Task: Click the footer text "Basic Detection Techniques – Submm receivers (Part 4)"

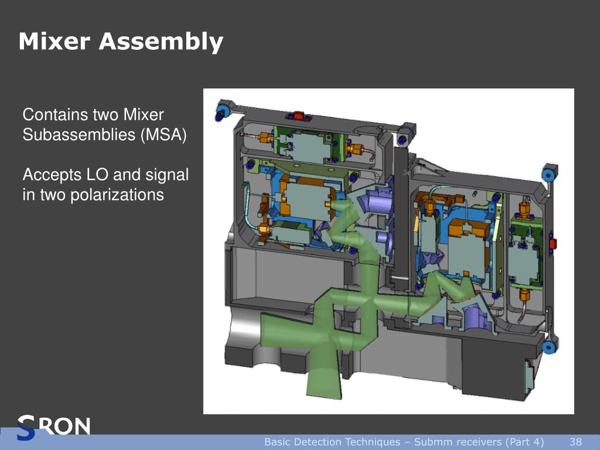Action: click(404, 442)
